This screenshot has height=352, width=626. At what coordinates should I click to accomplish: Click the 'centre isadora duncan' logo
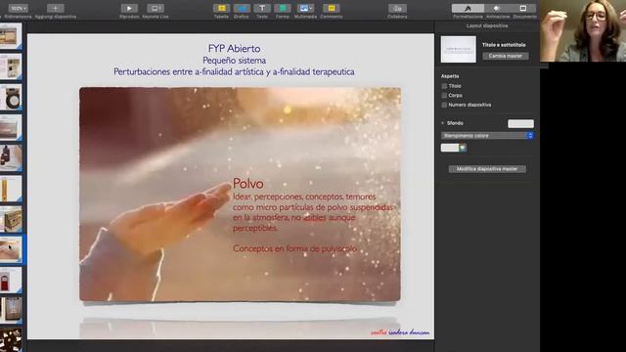point(400,332)
